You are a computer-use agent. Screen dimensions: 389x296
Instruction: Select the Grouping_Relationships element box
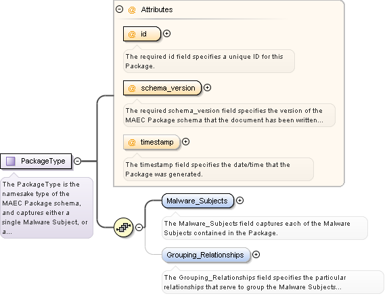click(x=206, y=255)
